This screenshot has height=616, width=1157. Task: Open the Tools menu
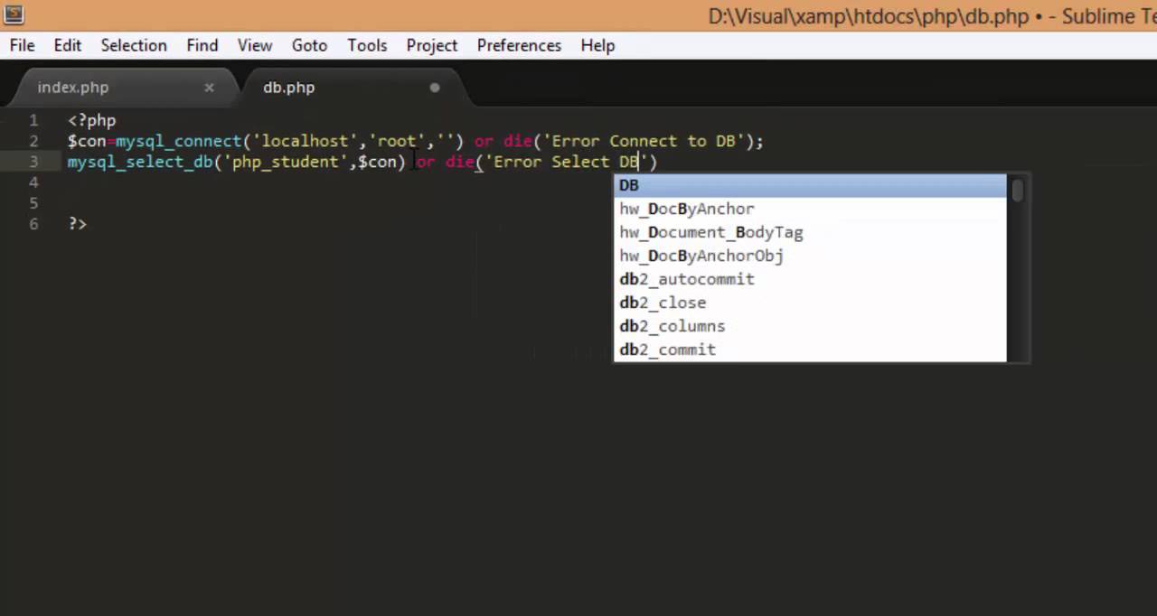click(x=367, y=45)
